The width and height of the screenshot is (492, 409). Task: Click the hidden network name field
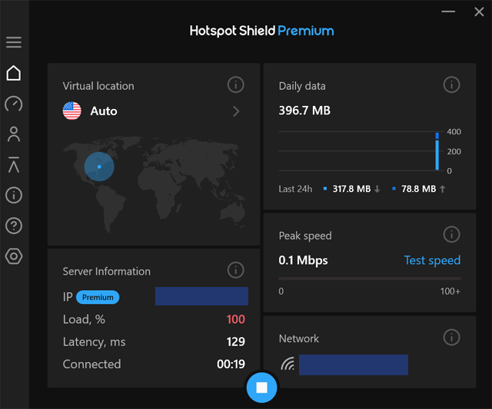[354, 364]
